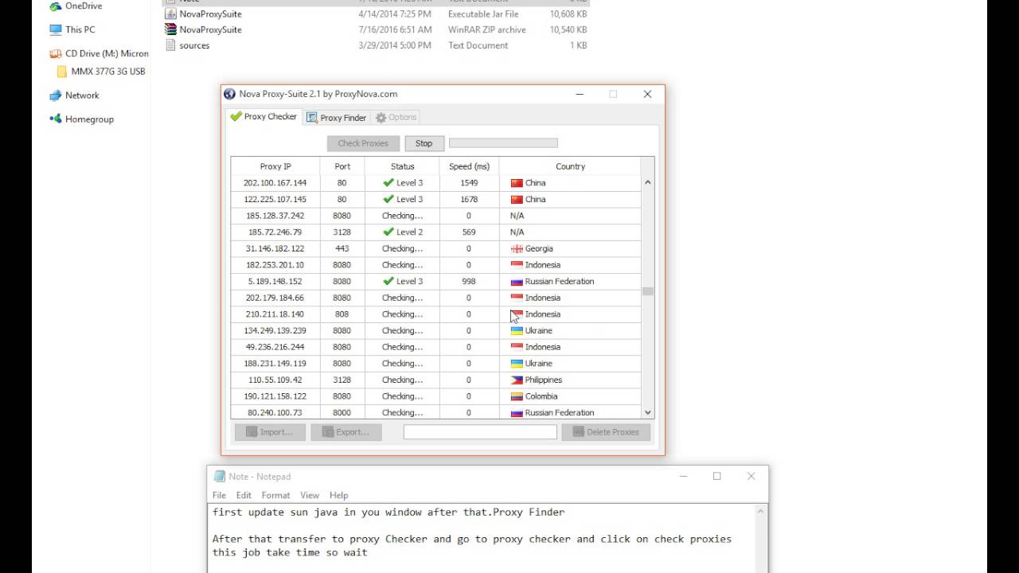Click the Ukraine flag beside 134.249.139.239
The image size is (1019, 573).
[517, 330]
